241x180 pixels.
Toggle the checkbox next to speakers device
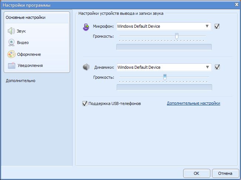pos(217,67)
